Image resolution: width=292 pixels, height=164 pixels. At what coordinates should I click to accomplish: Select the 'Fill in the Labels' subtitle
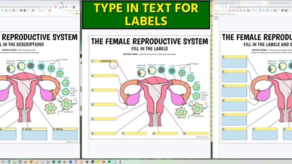pyautogui.click(x=150, y=49)
